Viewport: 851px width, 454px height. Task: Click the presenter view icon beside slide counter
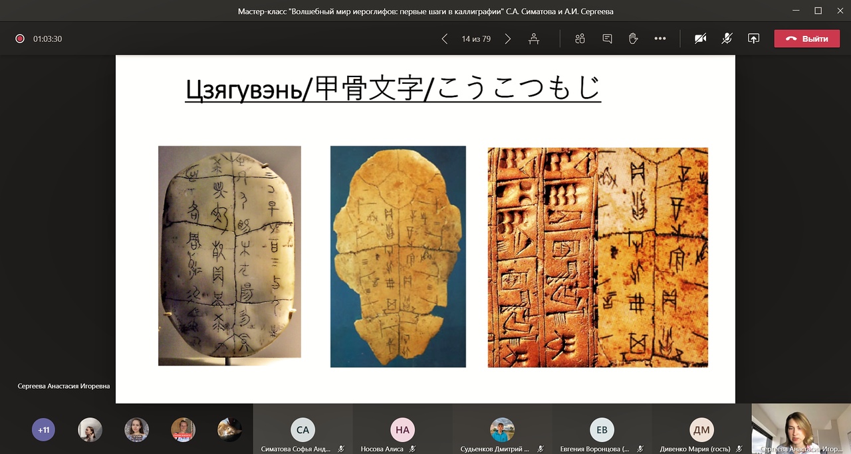click(x=534, y=39)
